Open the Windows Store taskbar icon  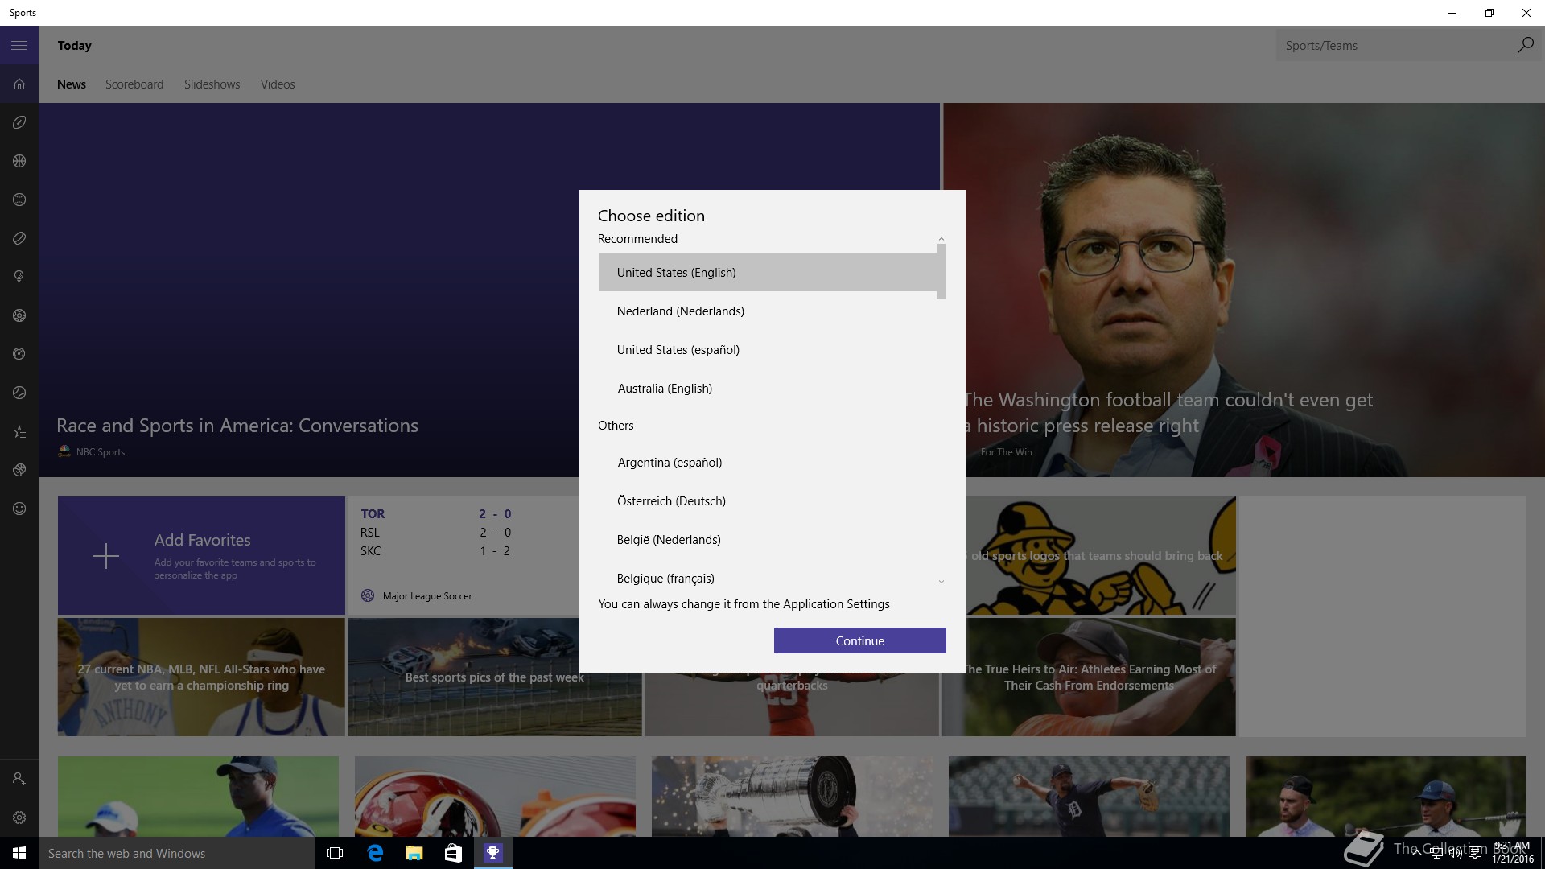click(x=453, y=853)
